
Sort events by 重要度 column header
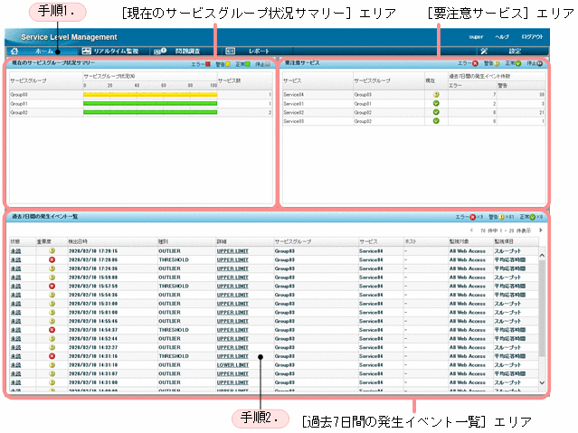click(x=43, y=241)
